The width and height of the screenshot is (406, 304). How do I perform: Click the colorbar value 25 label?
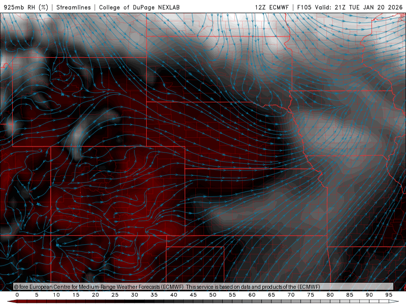click(x=115, y=295)
